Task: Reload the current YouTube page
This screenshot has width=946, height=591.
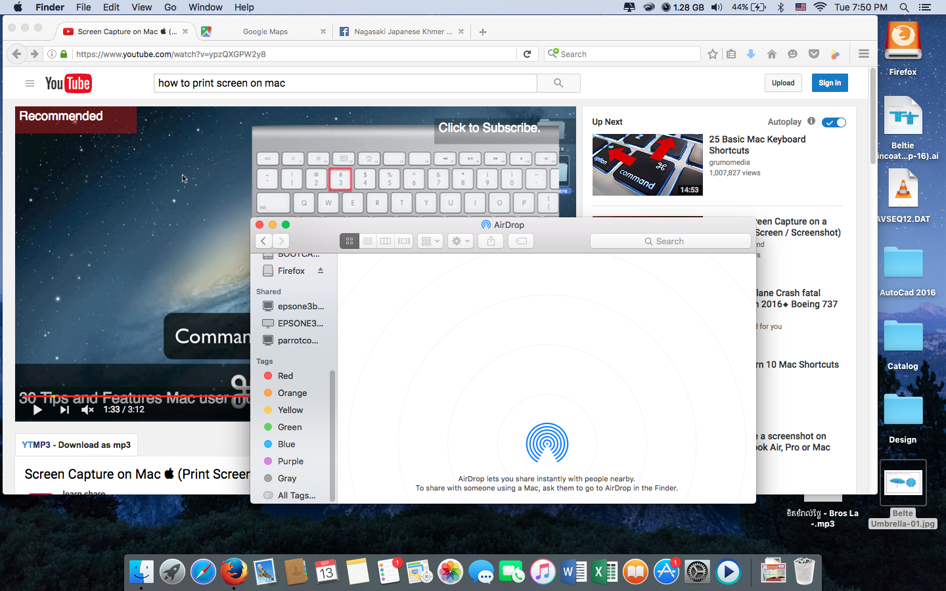Action: 527,55
